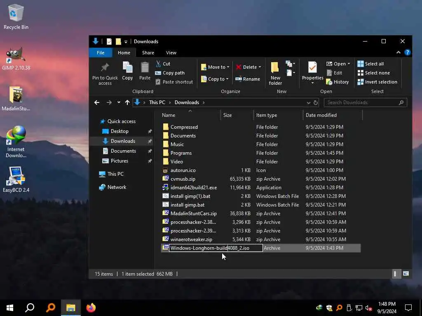Expand the Open dropdown arrow
Viewport: 422px width, 316px height.
point(349,64)
